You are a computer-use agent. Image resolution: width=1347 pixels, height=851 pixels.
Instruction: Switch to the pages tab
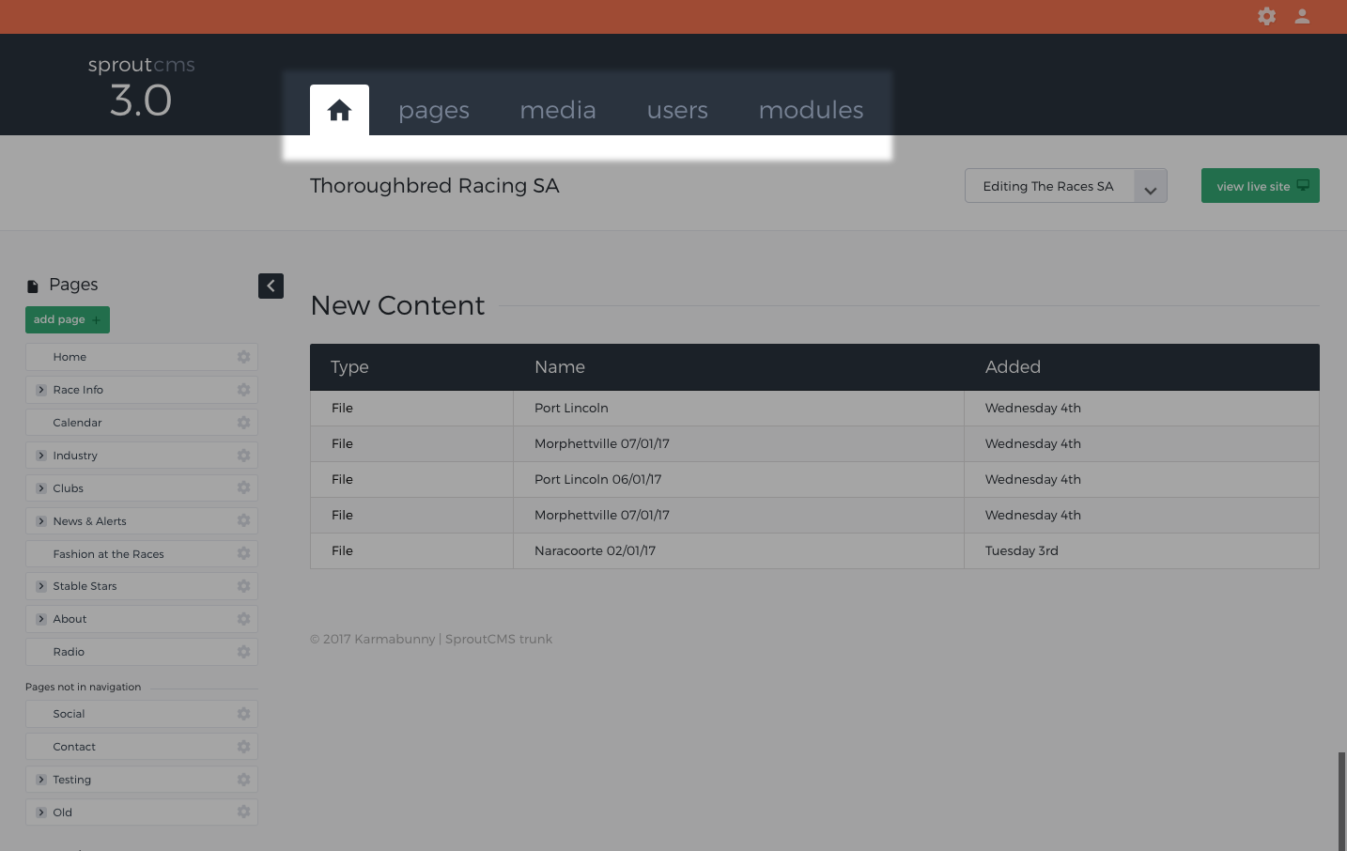[434, 110]
